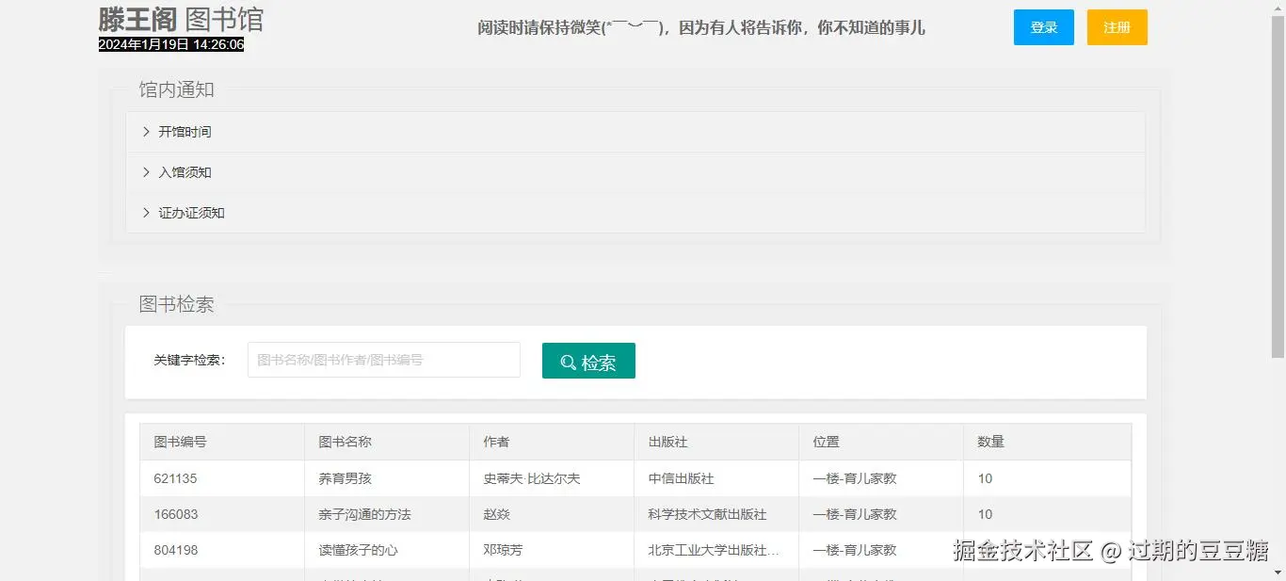1286x581 pixels.
Task: Focus the keyword search input field
Action: 384,360
